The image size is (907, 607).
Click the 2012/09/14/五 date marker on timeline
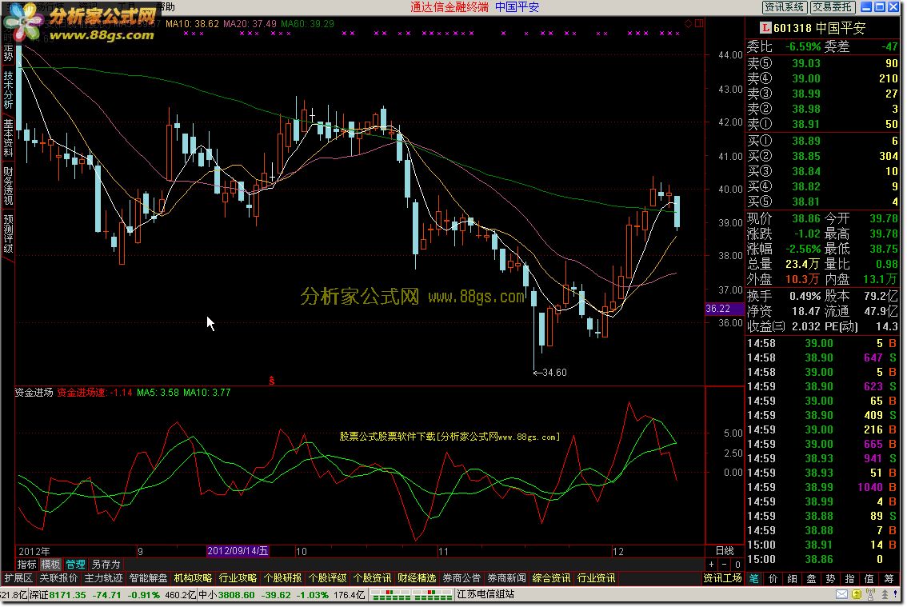(x=238, y=551)
